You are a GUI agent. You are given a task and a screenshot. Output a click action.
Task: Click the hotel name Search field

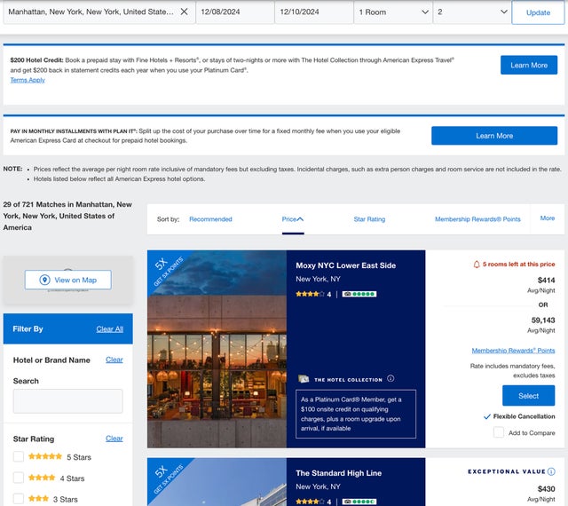(x=67, y=401)
